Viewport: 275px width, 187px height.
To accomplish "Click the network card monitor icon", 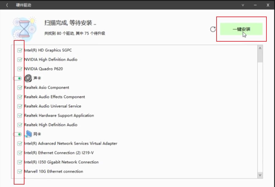I will tap(28, 134).
